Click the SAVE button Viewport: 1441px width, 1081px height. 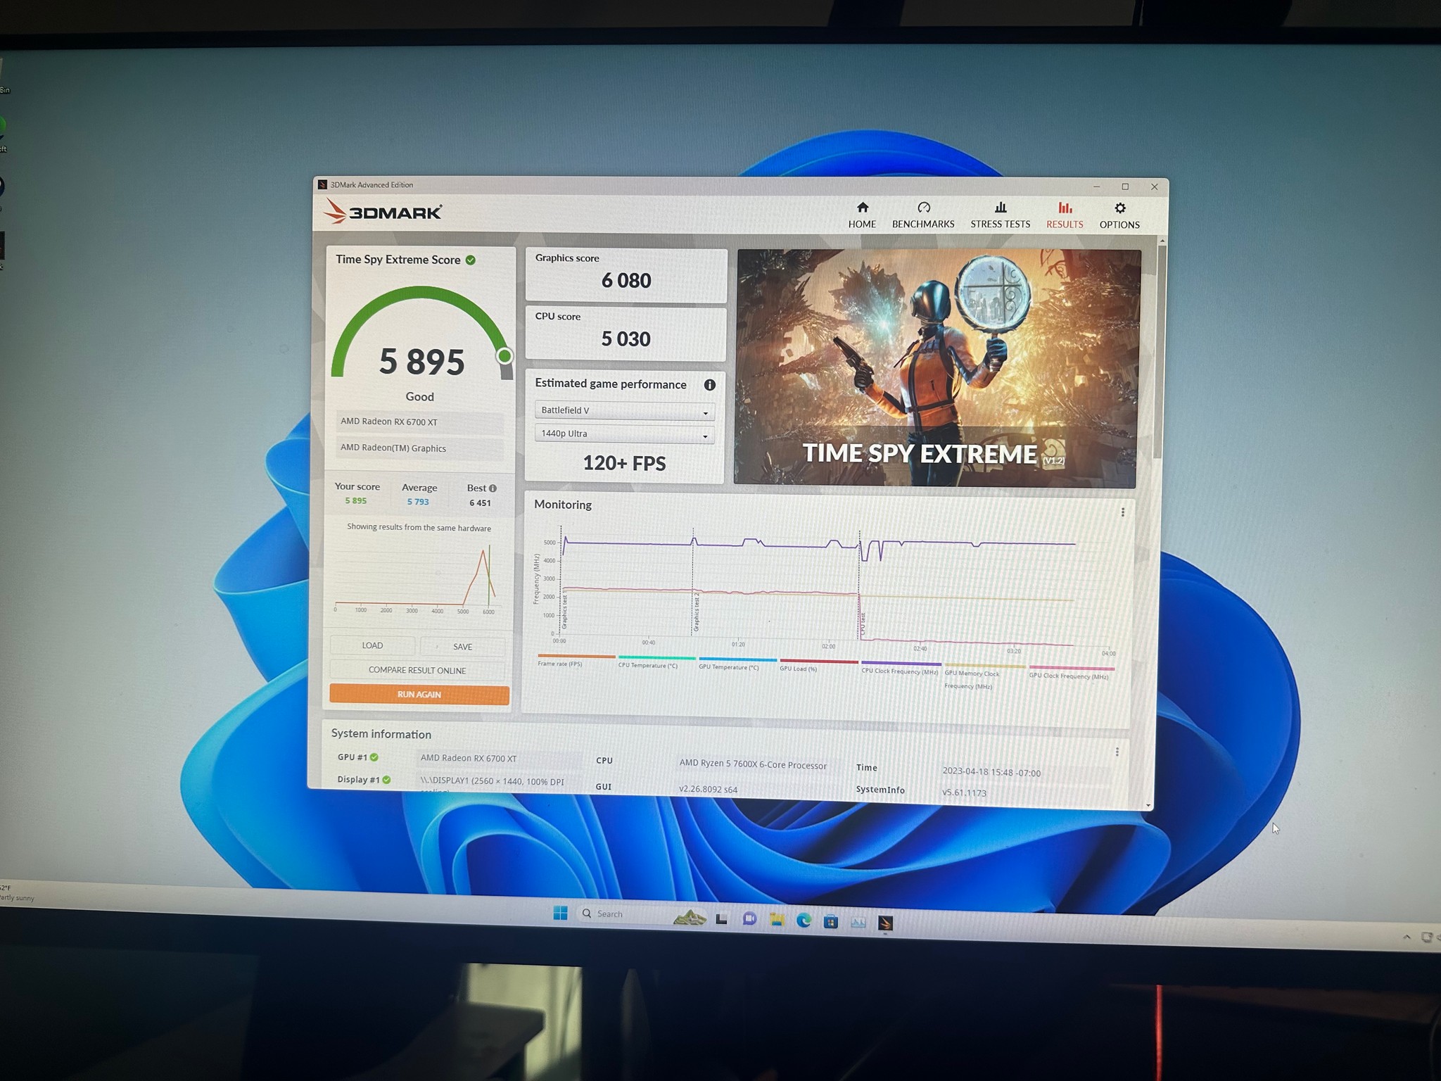462,647
